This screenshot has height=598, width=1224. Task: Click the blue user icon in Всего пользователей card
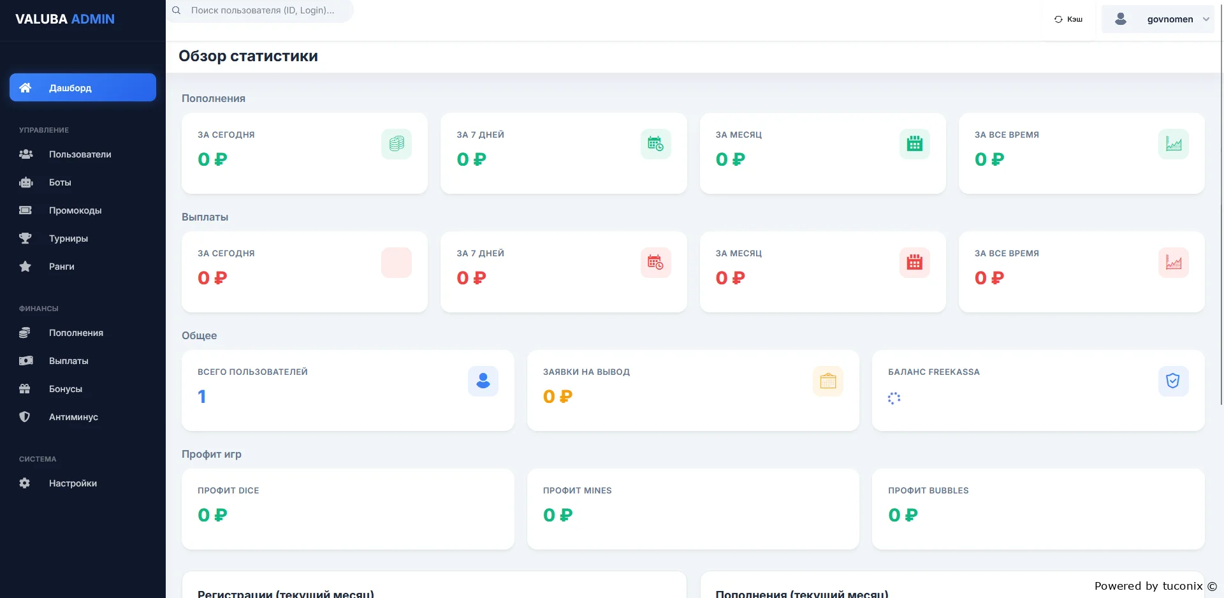point(483,381)
